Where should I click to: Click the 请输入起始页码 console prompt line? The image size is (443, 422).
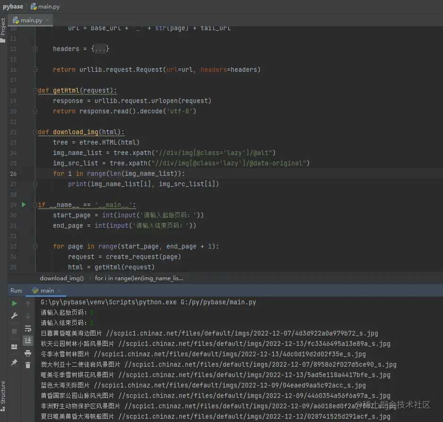tap(67, 313)
